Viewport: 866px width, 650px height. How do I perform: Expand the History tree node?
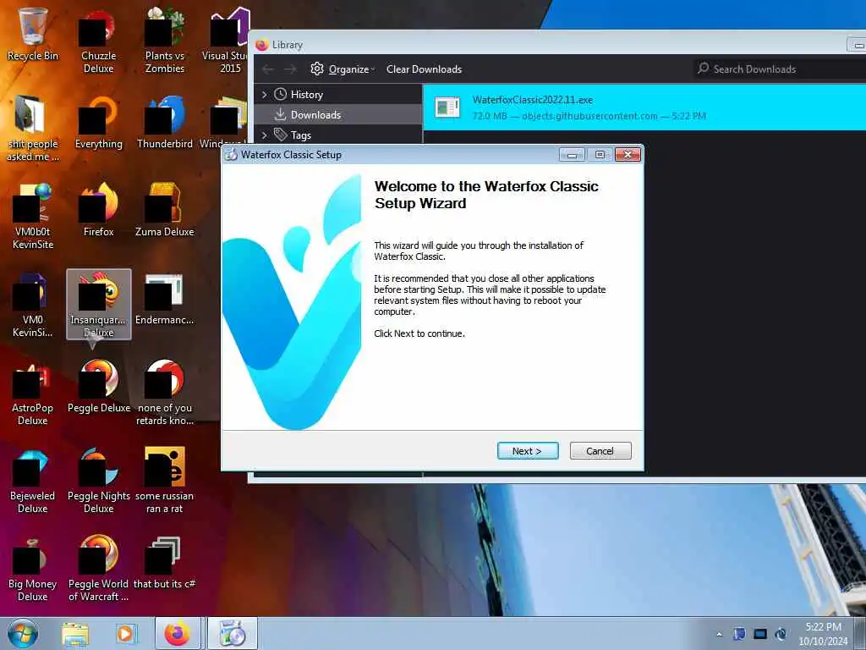tap(265, 95)
